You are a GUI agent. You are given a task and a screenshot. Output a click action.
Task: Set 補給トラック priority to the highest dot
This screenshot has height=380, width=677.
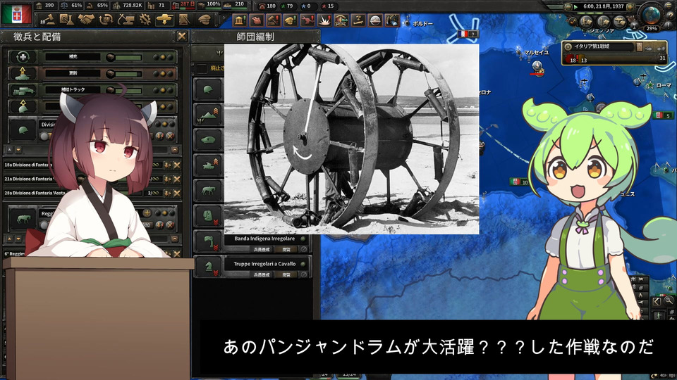click(171, 90)
